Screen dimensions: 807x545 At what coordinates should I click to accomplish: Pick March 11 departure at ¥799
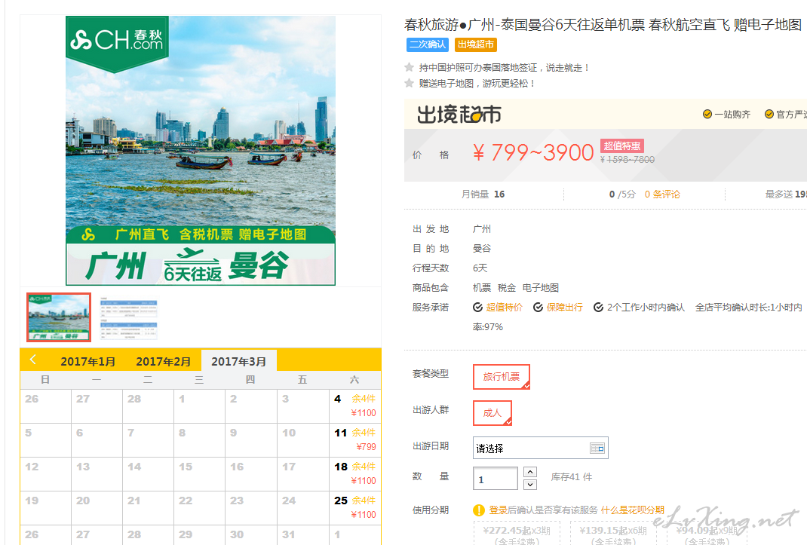(354, 439)
